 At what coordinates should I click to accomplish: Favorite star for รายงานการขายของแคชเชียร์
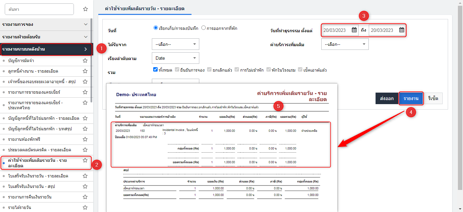click(85, 92)
